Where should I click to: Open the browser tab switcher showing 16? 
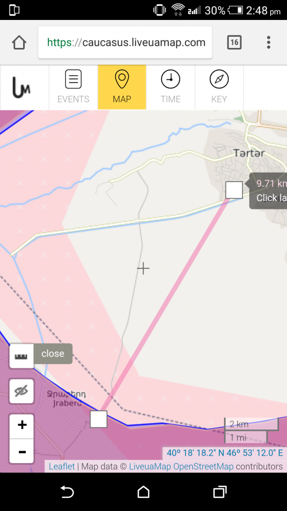[234, 43]
